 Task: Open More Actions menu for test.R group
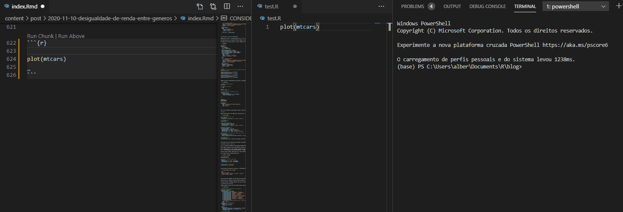point(381,6)
